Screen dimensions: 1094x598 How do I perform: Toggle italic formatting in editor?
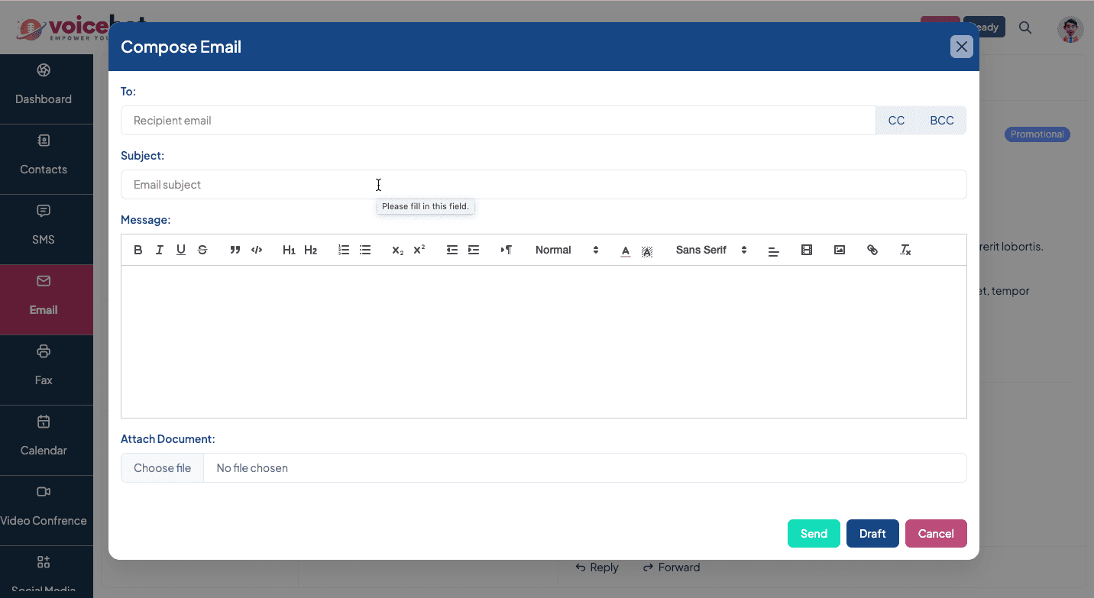160,250
